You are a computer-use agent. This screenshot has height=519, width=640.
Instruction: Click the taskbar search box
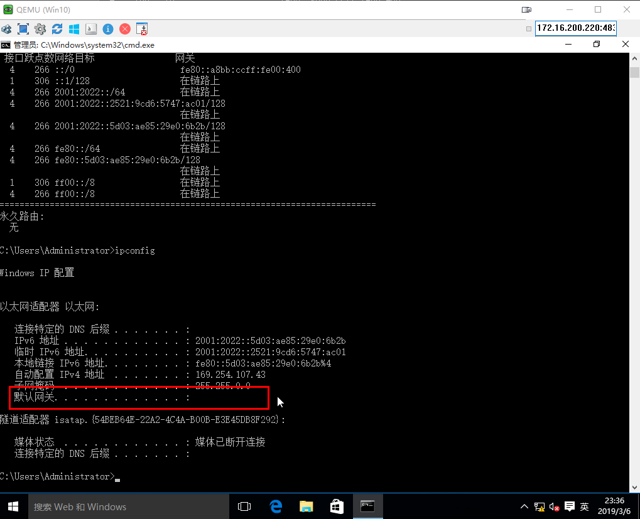[x=126, y=506]
